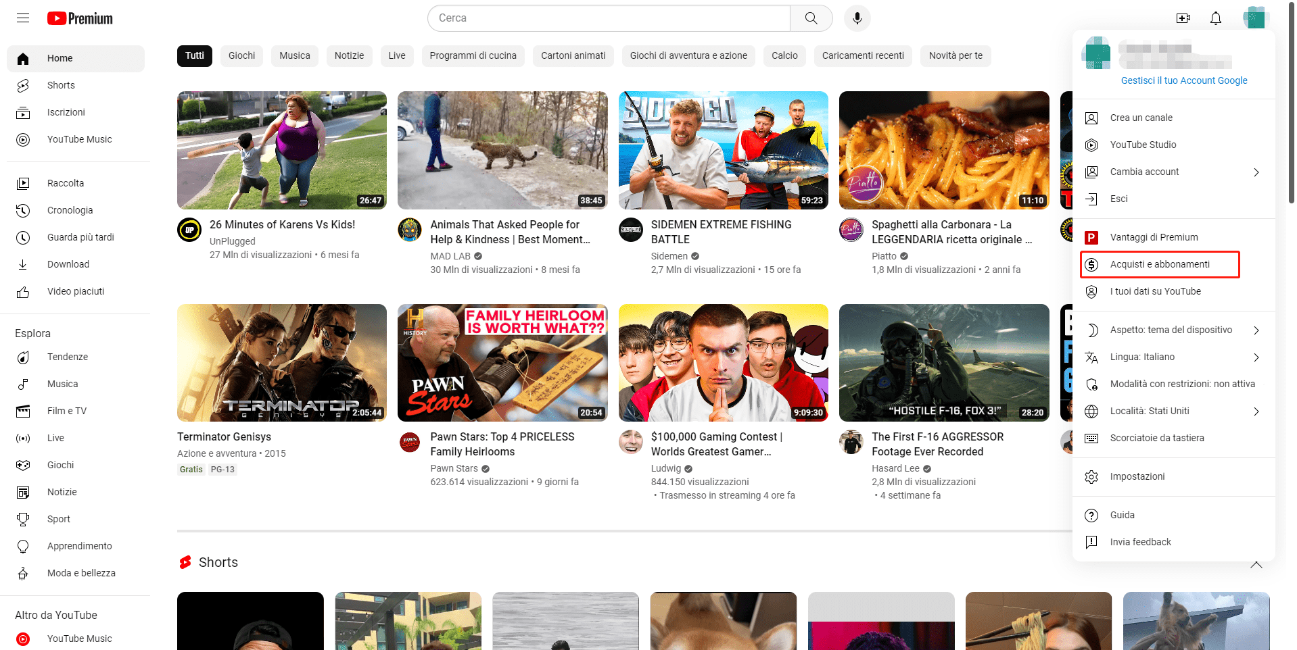Screen dimensions: 1297x650
Task: Open Moda e bellezza section
Action: point(76,573)
